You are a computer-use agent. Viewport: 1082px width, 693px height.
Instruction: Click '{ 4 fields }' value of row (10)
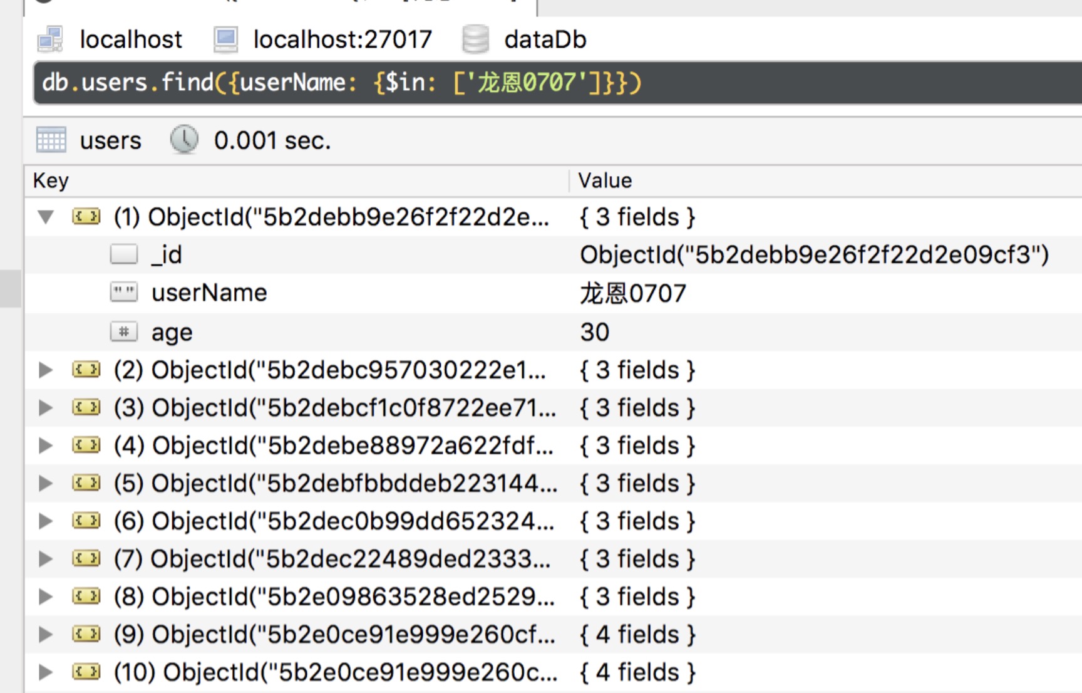tap(637, 672)
